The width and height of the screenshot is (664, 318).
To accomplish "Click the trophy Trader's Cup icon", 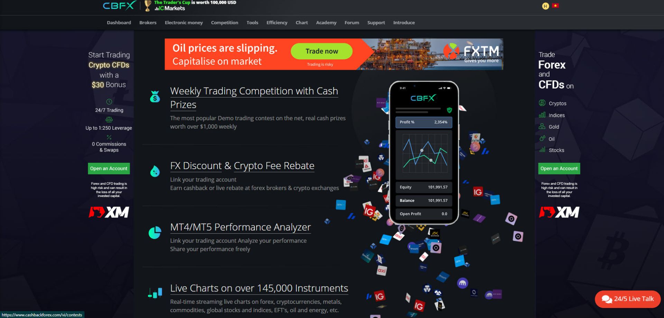I will coord(148,6).
